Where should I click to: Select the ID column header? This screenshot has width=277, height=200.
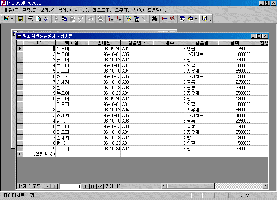tap(39, 43)
